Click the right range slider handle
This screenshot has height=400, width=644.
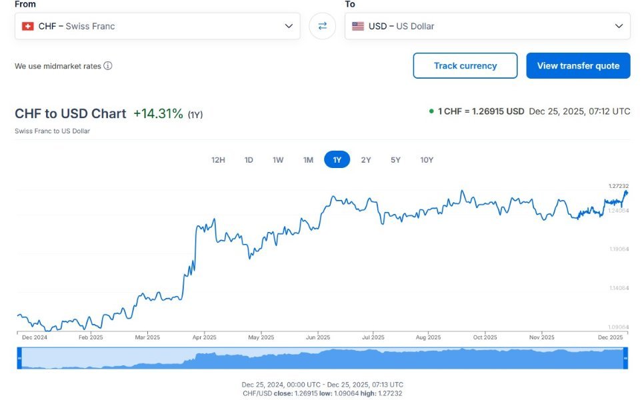(x=625, y=359)
